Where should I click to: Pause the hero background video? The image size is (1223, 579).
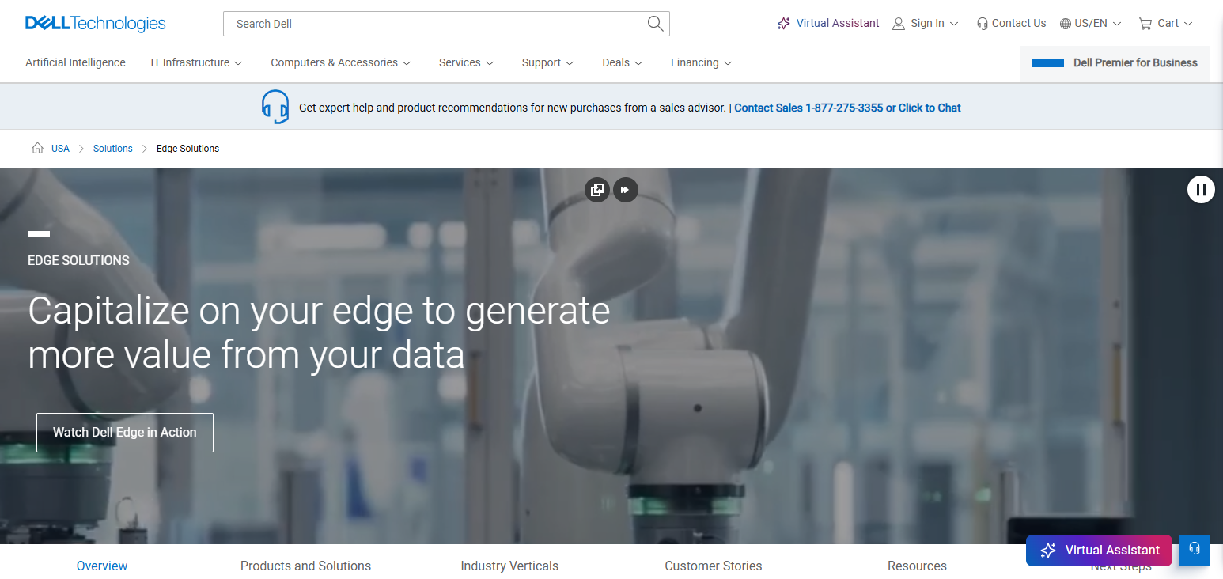coord(1201,189)
